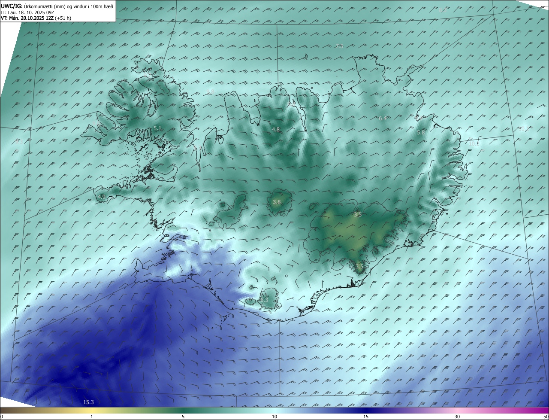Click the '1' tick on the color scale
This screenshot has height=420, width=549.
(x=92, y=417)
